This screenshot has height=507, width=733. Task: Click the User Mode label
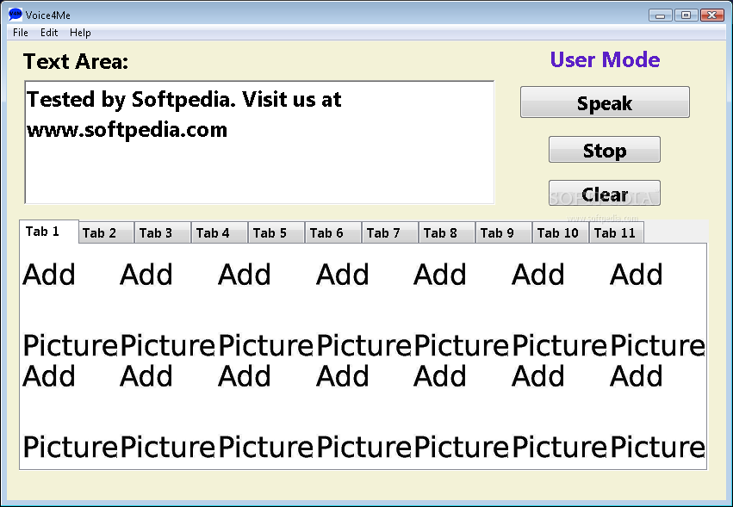pos(605,59)
